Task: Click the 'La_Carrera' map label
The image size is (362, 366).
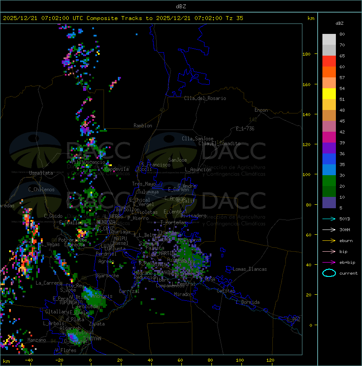Action: tap(49, 283)
